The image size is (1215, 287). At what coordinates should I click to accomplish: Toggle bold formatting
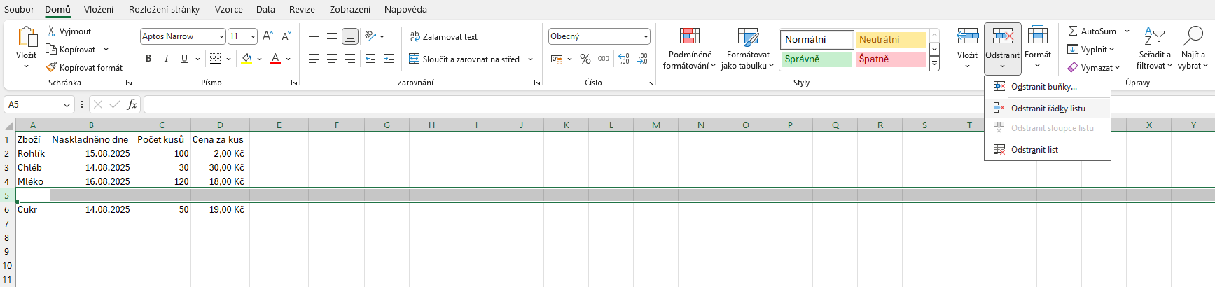pyautogui.click(x=148, y=59)
